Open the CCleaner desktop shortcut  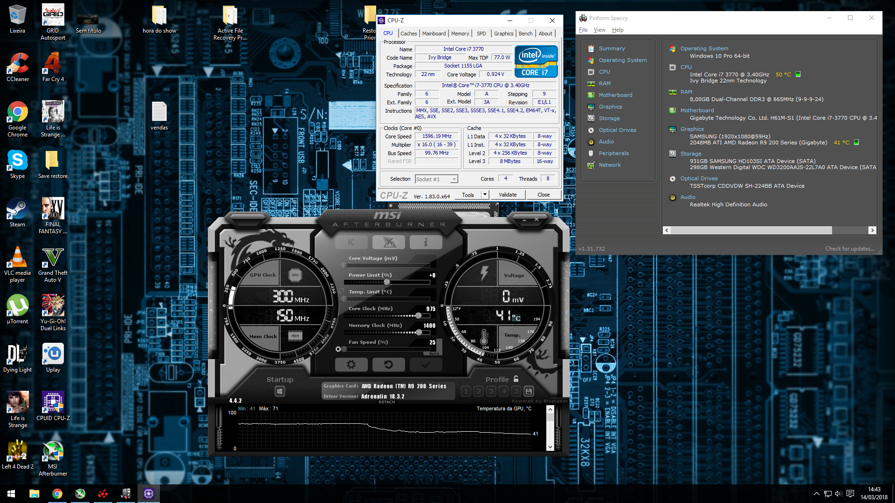[18, 67]
